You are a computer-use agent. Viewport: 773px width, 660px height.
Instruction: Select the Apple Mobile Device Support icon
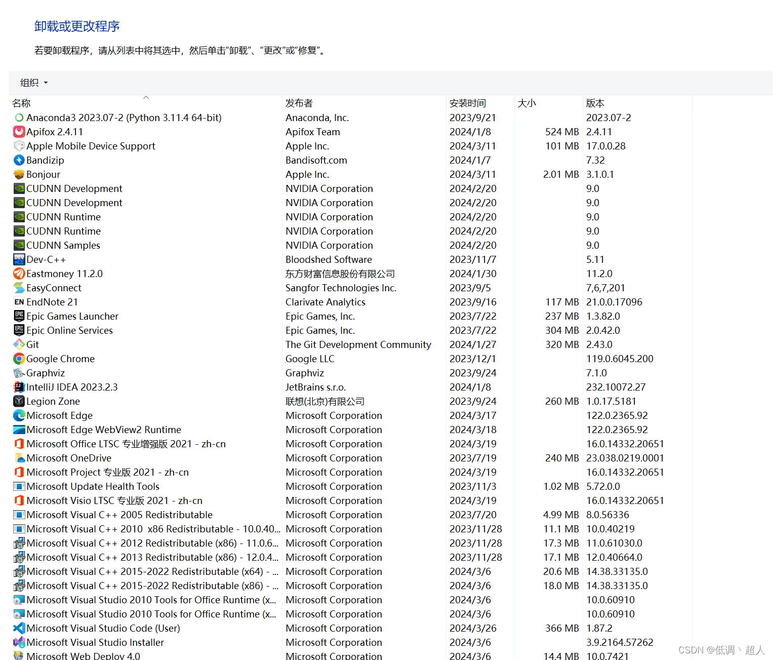click(19, 146)
